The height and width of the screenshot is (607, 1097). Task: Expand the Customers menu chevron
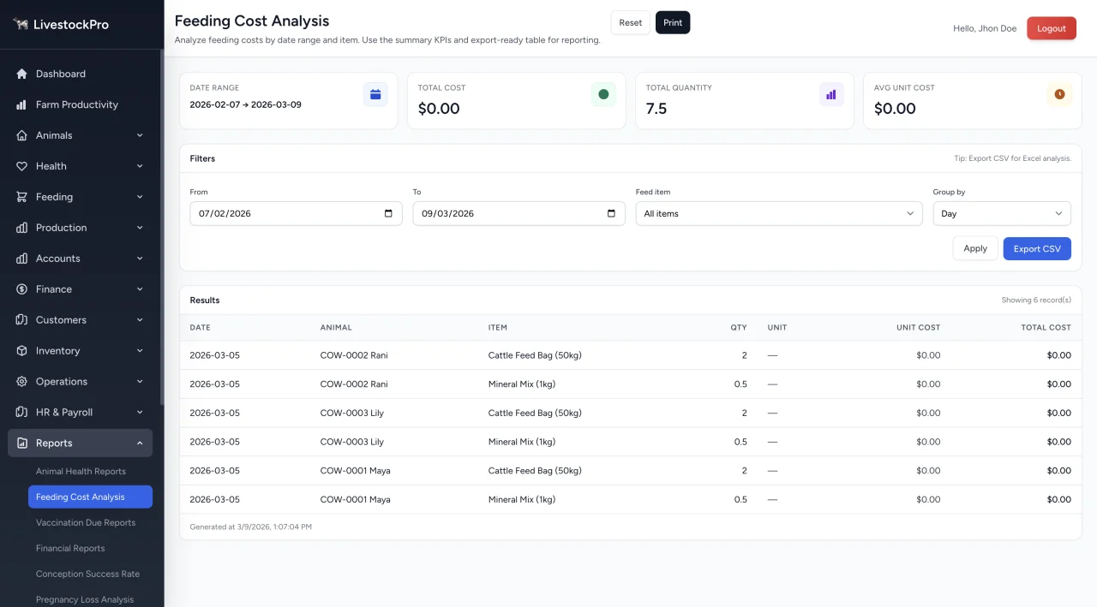tap(140, 320)
